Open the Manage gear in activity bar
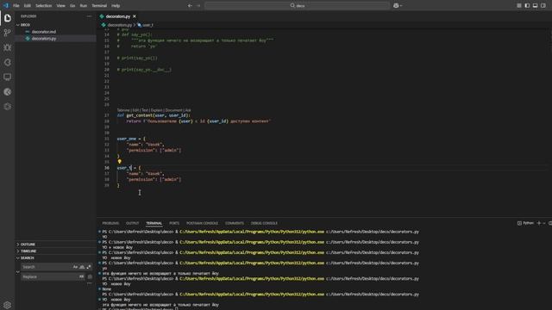 click(8, 305)
